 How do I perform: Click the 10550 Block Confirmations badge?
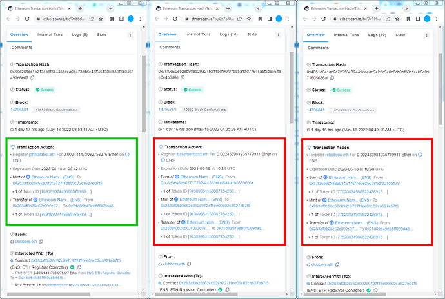[56, 110]
